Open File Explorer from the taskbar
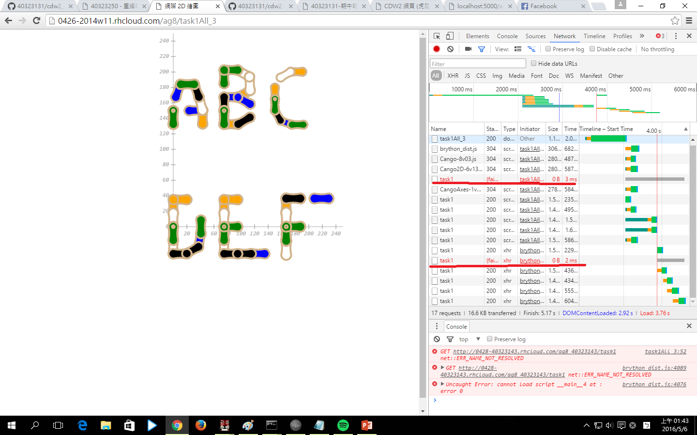The height and width of the screenshot is (435, 697). [106, 425]
